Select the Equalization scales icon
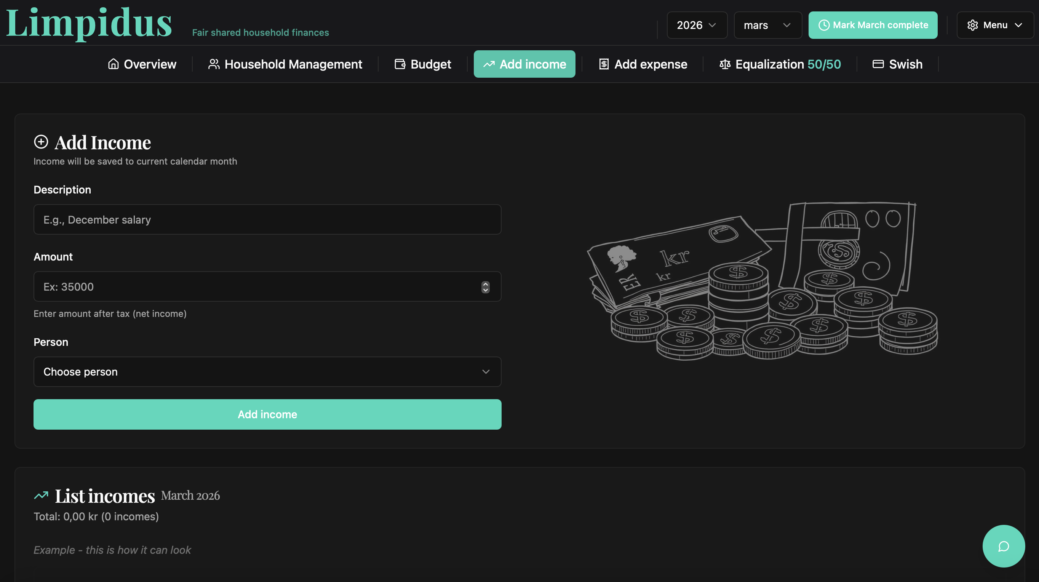This screenshot has width=1039, height=582. click(724, 64)
